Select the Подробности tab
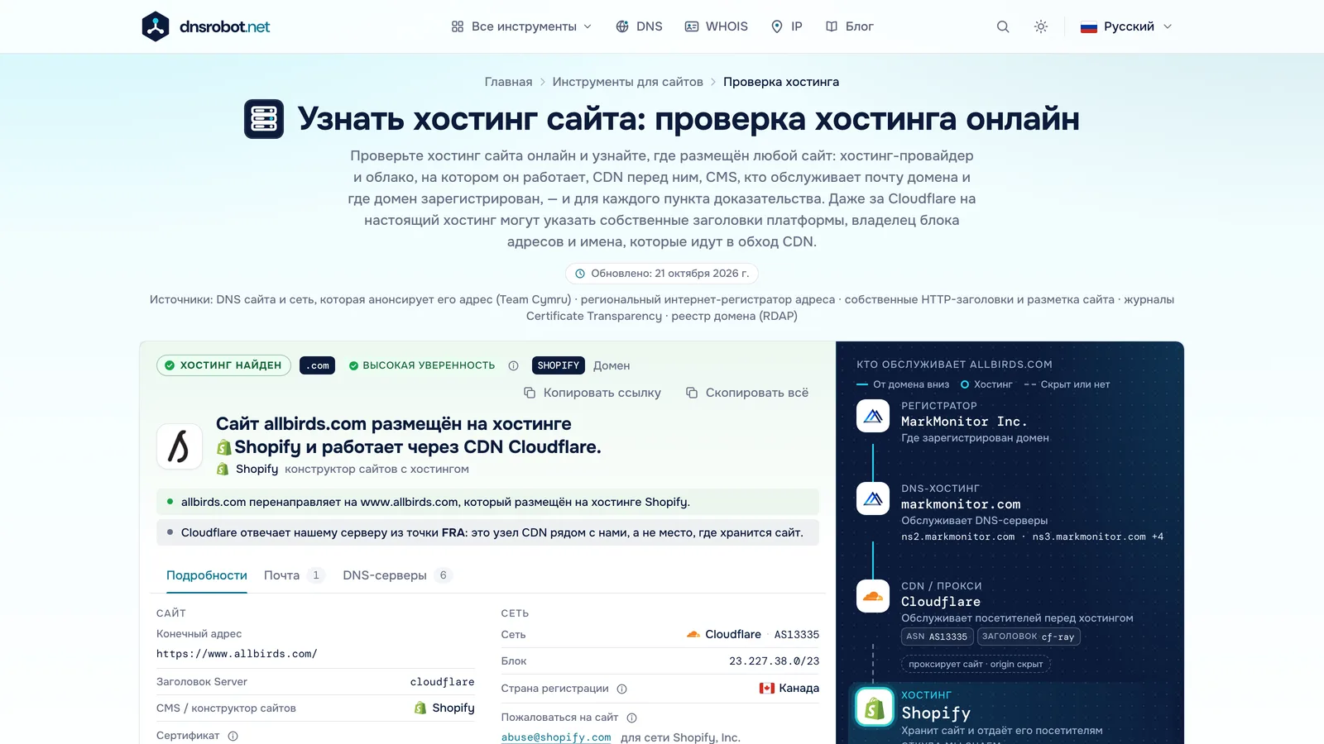This screenshot has width=1324, height=744. (207, 575)
